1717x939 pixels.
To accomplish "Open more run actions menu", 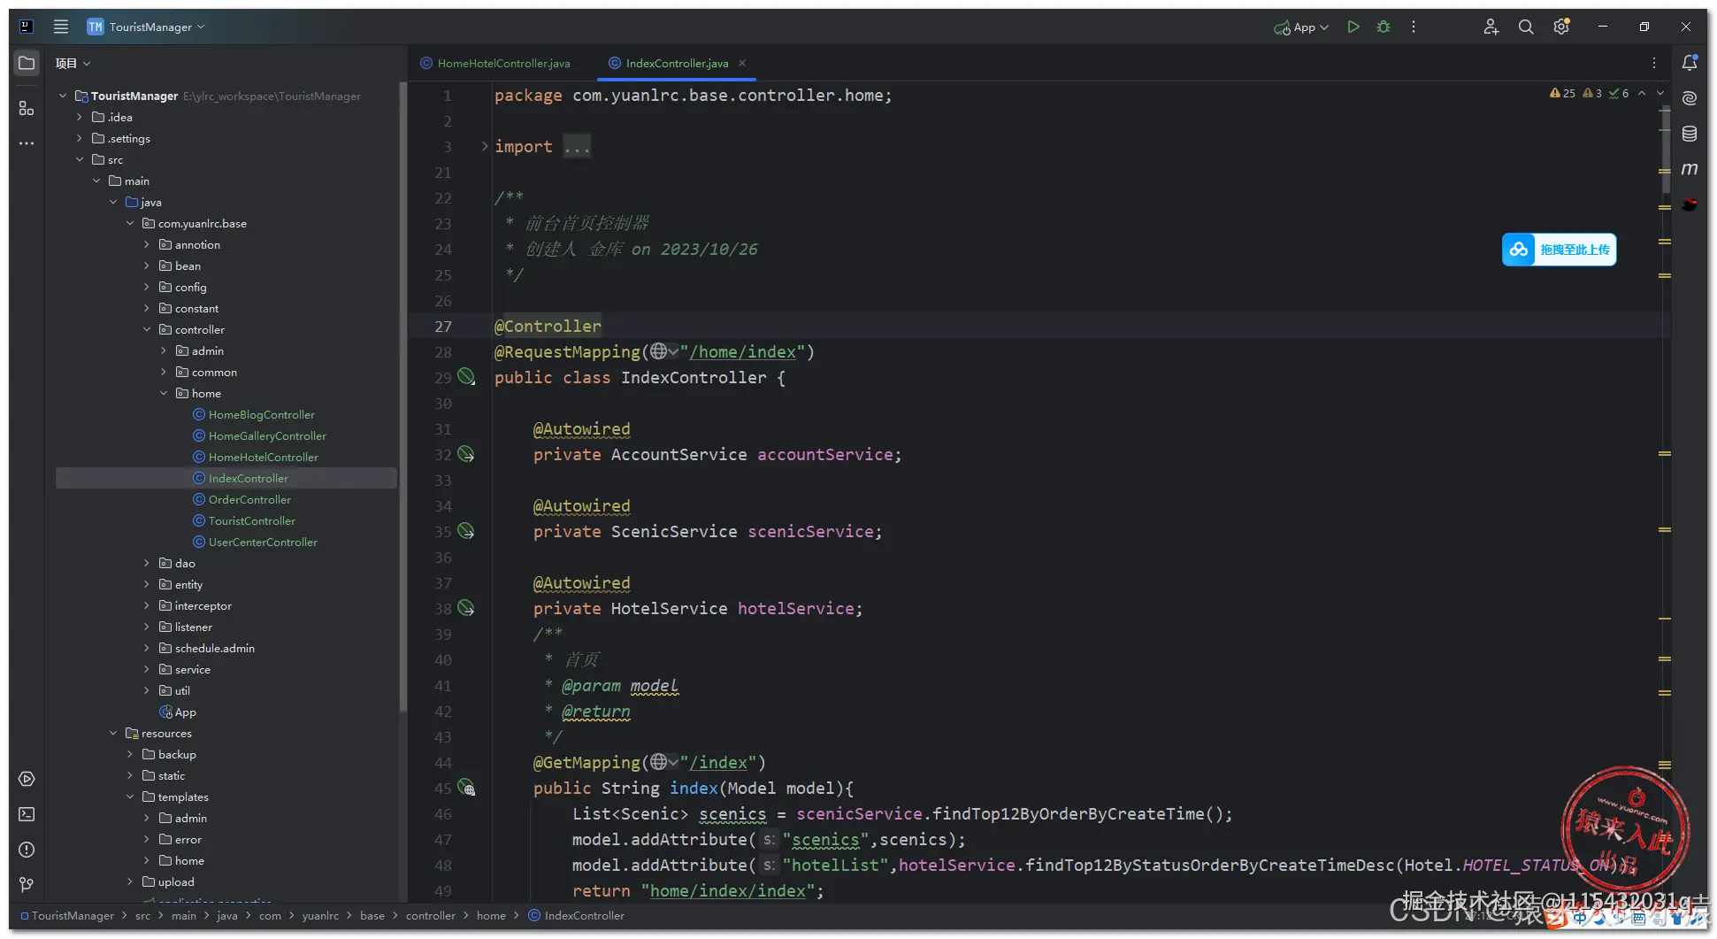I will pyautogui.click(x=1414, y=27).
